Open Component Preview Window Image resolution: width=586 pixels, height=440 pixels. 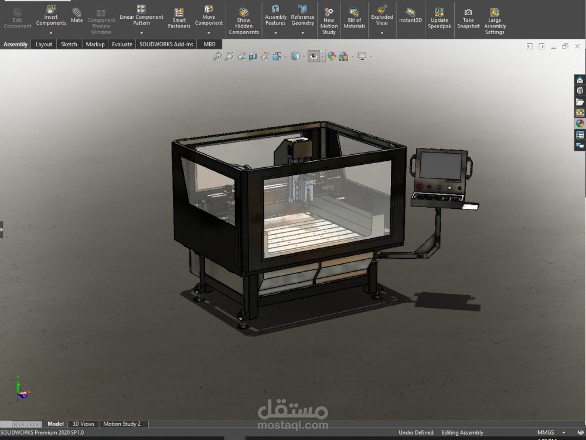pos(101,22)
